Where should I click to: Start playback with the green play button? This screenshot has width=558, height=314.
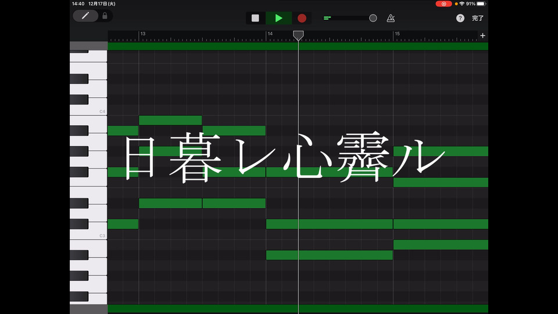[278, 18]
